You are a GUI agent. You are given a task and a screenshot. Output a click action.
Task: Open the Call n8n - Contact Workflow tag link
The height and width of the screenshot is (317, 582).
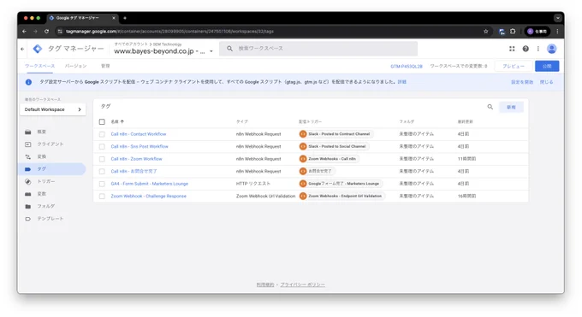pyautogui.click(x=139, y=134)
